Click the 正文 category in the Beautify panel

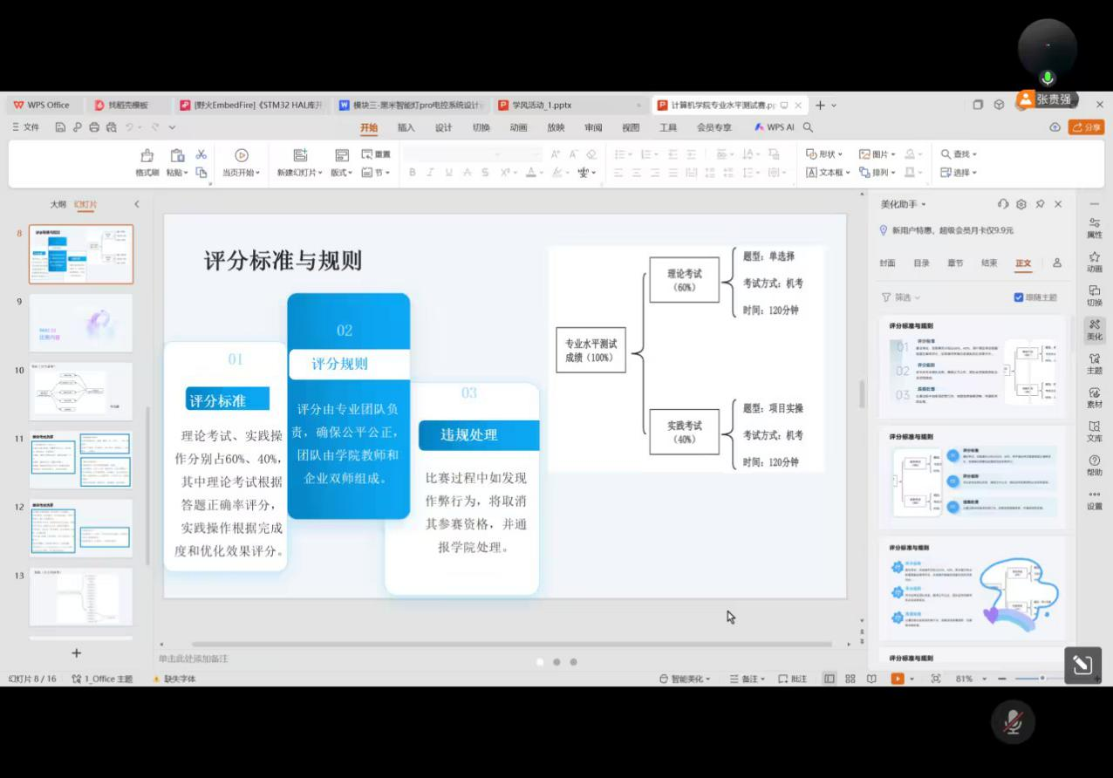coord(1022,263)
